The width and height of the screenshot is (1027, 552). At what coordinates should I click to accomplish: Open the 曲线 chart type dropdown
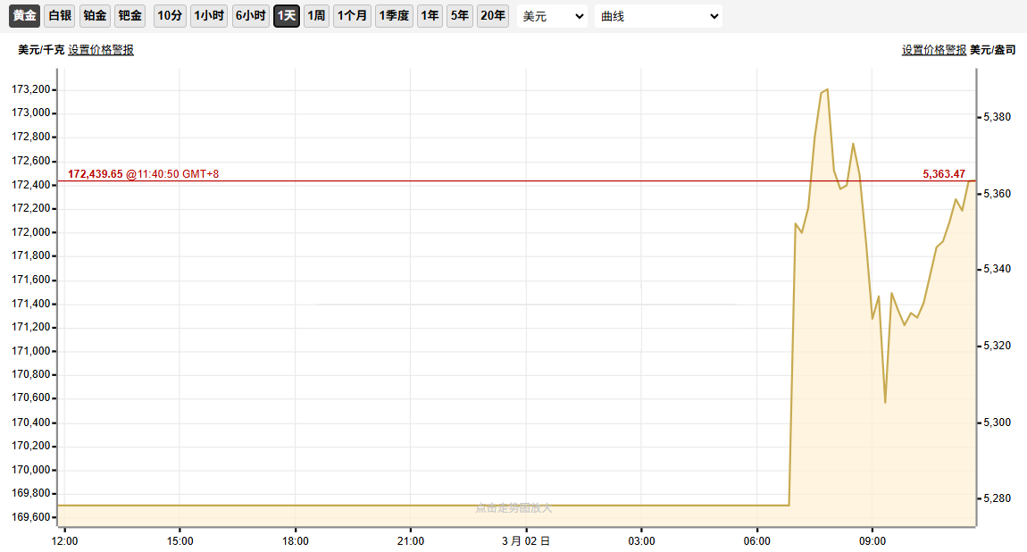(658, 16)
